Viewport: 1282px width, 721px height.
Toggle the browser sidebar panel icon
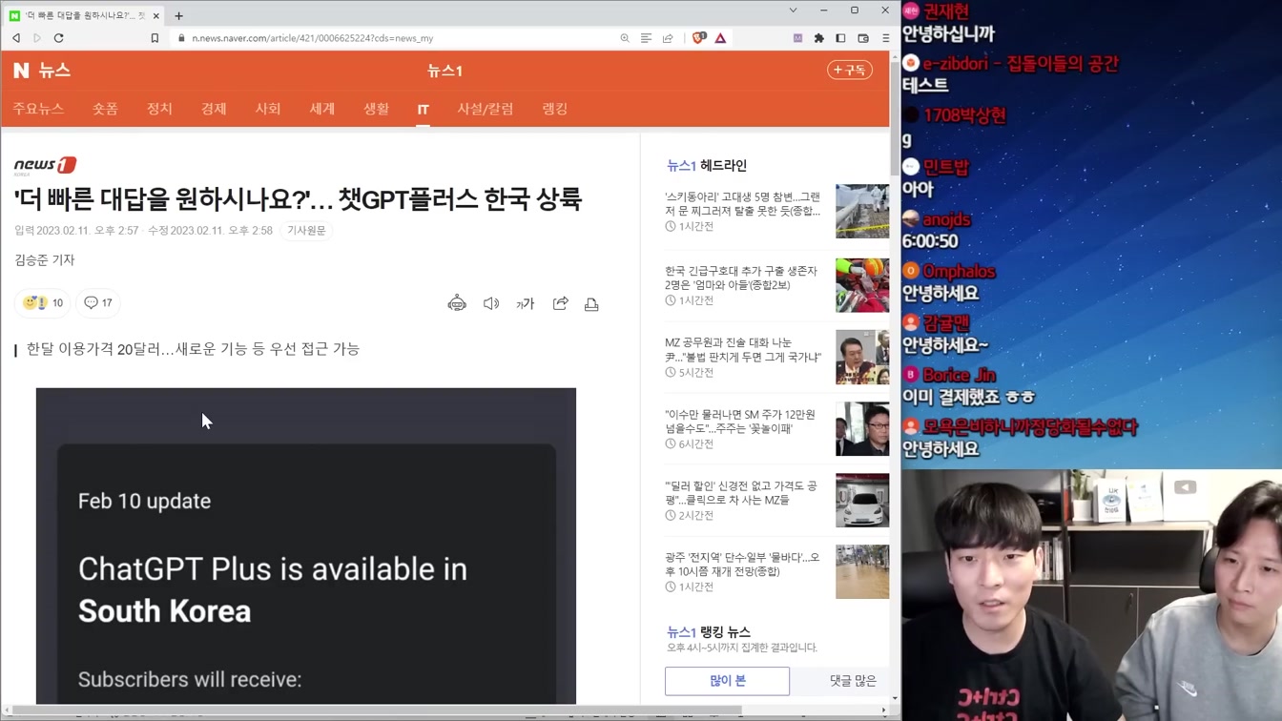(x=840, y=38)
